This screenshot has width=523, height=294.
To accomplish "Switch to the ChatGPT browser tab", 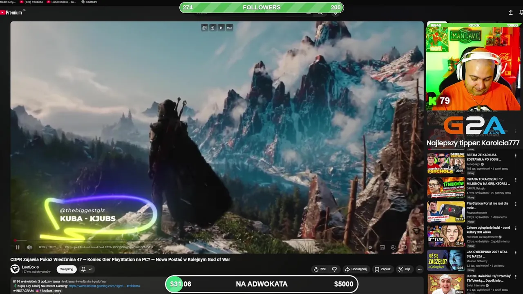I will coord(89,2).
